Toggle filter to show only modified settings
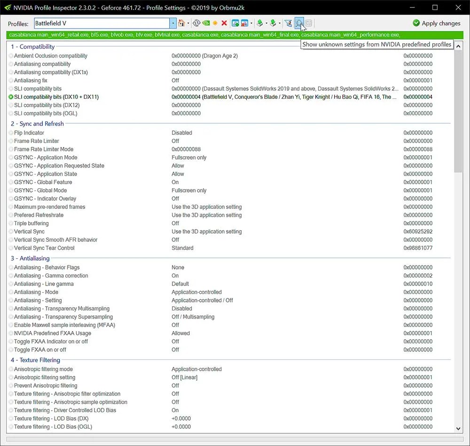 (289, 23)
